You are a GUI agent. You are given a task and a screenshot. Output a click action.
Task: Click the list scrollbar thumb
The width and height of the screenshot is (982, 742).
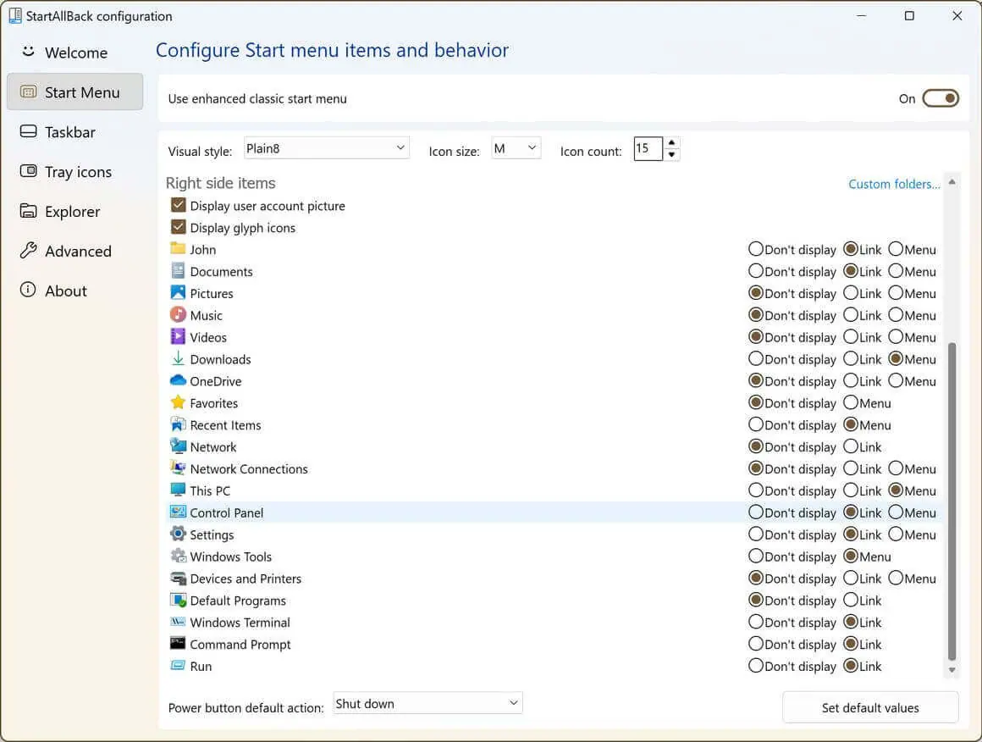pos(952,501)
